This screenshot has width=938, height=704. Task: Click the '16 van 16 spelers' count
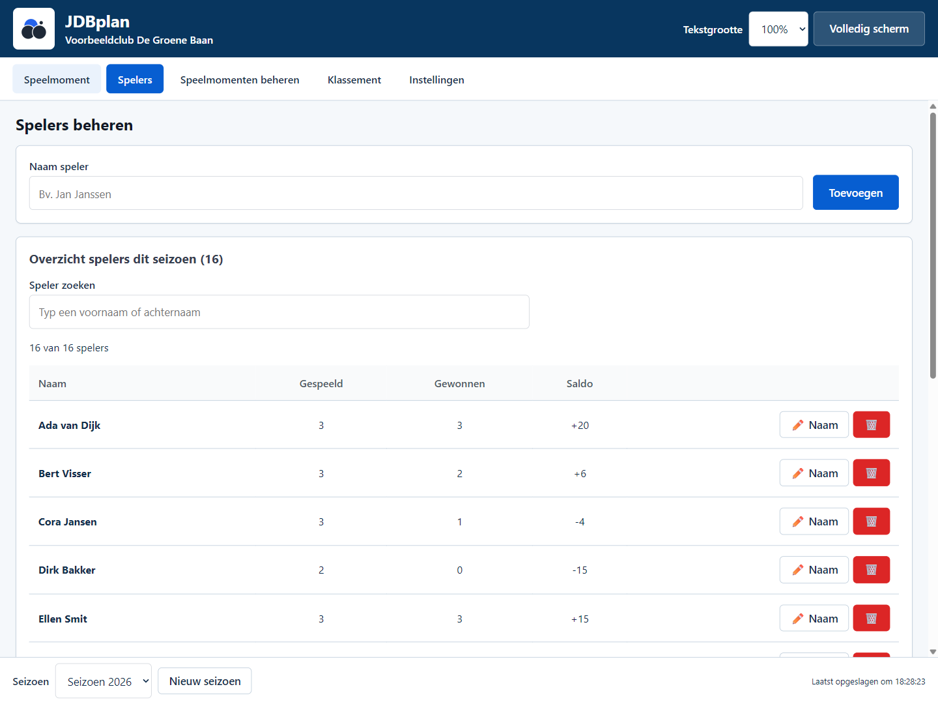point(69,347)
